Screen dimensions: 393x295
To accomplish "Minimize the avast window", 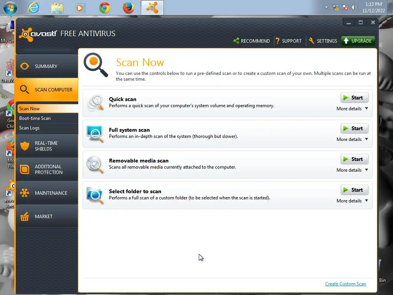I will pyautogui.click(x=348, y=22).
